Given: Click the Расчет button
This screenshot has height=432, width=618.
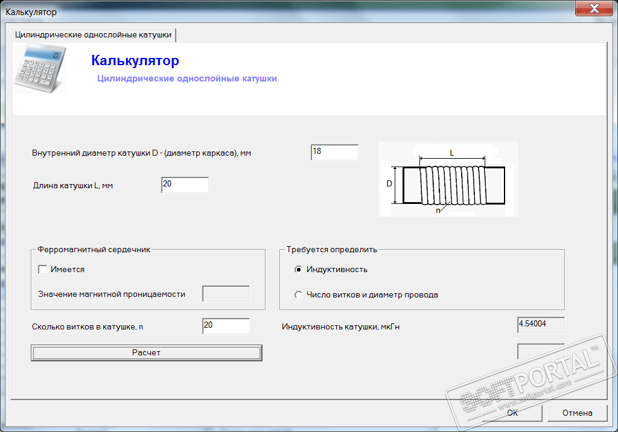Looking at the screenshot, I should (x=147, y=353).
